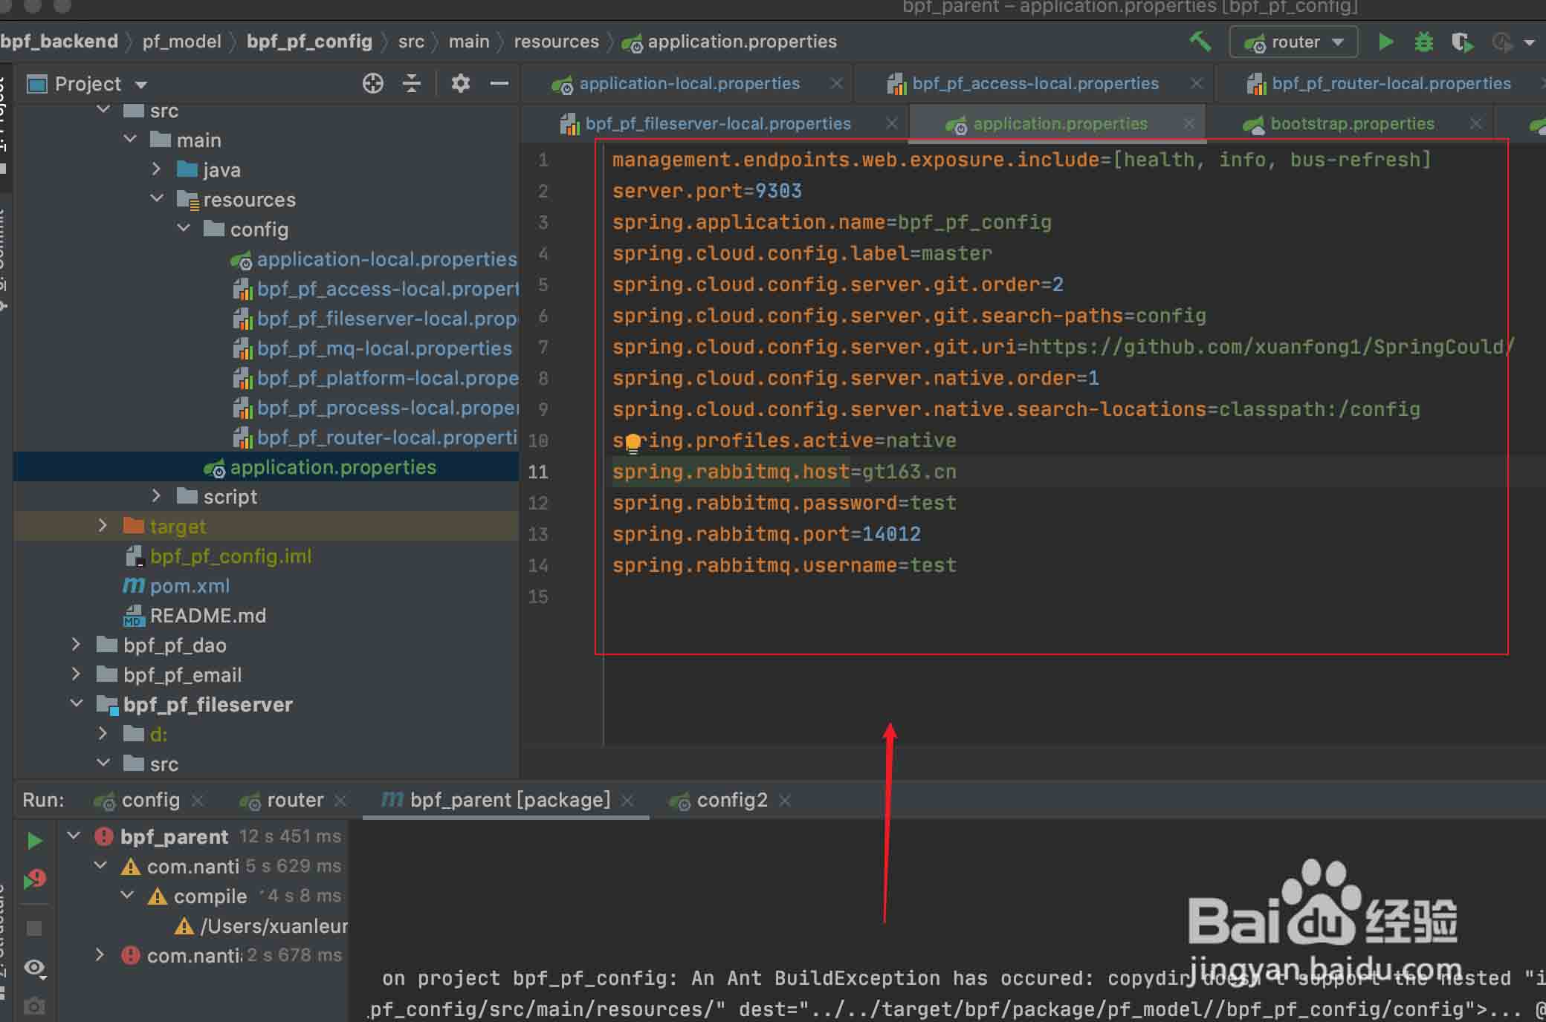Expand the target folder
The height and width of the screenshot is (1022, 1546).
pos(103,526)
